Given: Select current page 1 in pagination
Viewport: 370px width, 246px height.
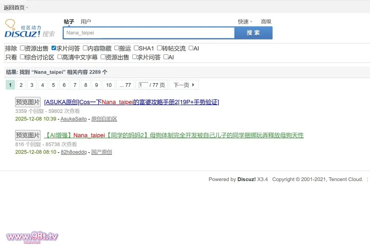Looking at the screenshot, I should (x=10, y=85).
